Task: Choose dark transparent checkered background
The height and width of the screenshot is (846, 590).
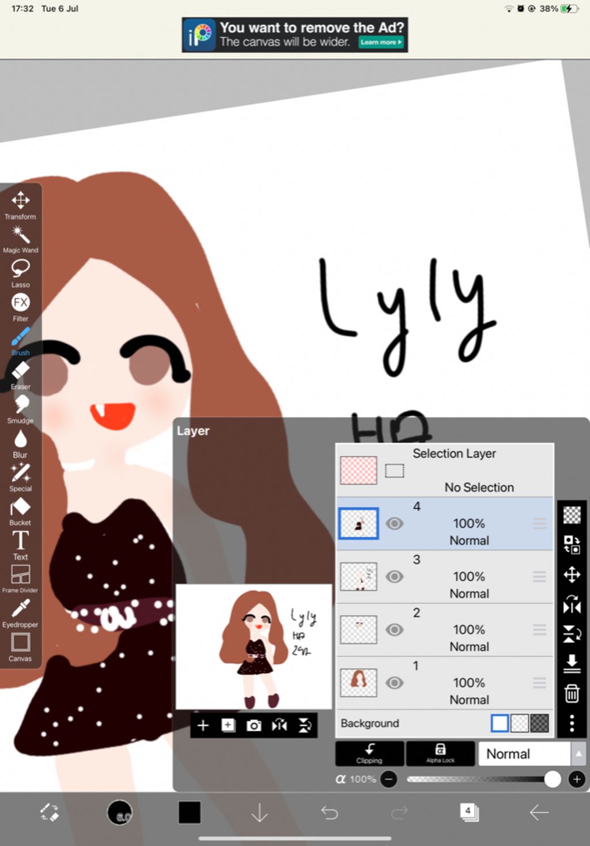Action: coord(539,723)
